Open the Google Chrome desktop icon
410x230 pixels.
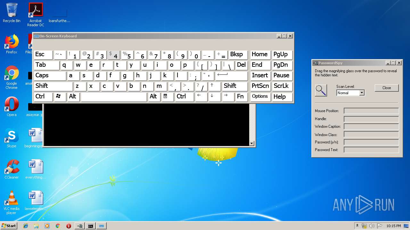click(12, 77)
